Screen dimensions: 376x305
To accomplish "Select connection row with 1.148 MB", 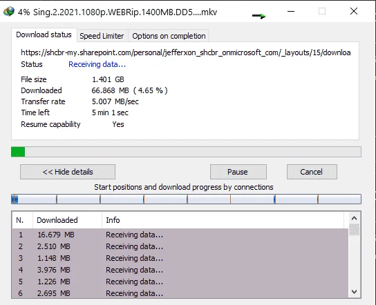I will 180,258.
